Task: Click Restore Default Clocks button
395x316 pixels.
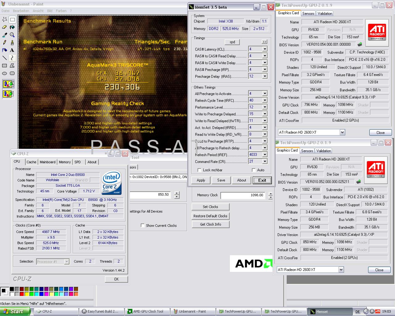Action: pos(210,216)
